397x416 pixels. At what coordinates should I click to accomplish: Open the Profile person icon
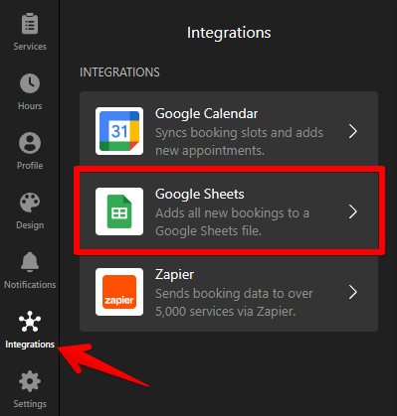[x=30, y=143]
